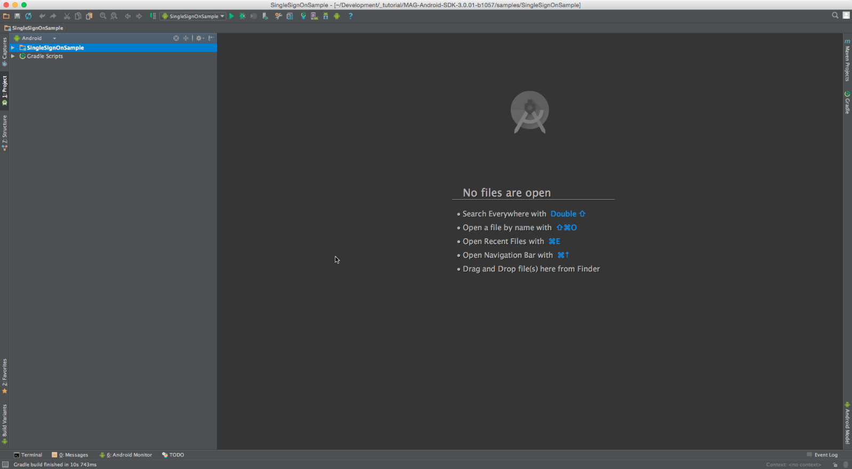
Task: Sync Project with Gradle Files icon
Action: pos(303,16)
